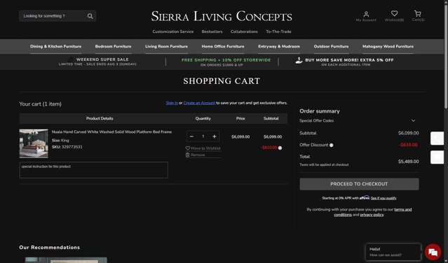Click the search magnifier icon
This screenshot has height=263, width=448.
tap(90, 16)
